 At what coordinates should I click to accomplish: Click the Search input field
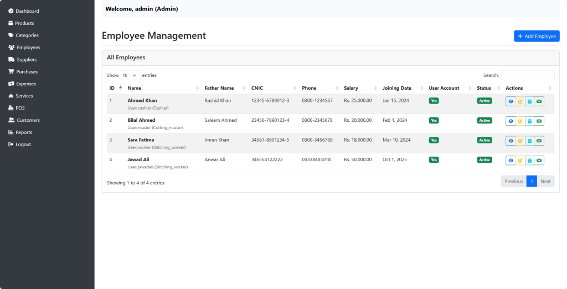click(527, 75)
